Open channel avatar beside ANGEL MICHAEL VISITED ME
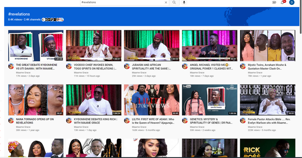This screenshot has width=302, height=158. 185,66
